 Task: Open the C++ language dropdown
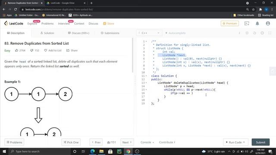(149, 33)
